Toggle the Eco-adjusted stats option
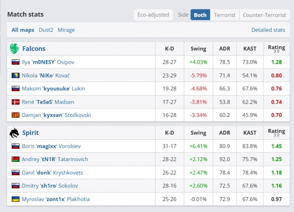294x212 pixels. [153, 15]
